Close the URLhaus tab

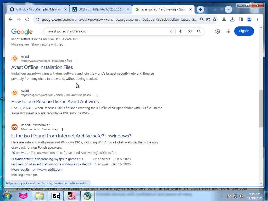click(128, 10)
